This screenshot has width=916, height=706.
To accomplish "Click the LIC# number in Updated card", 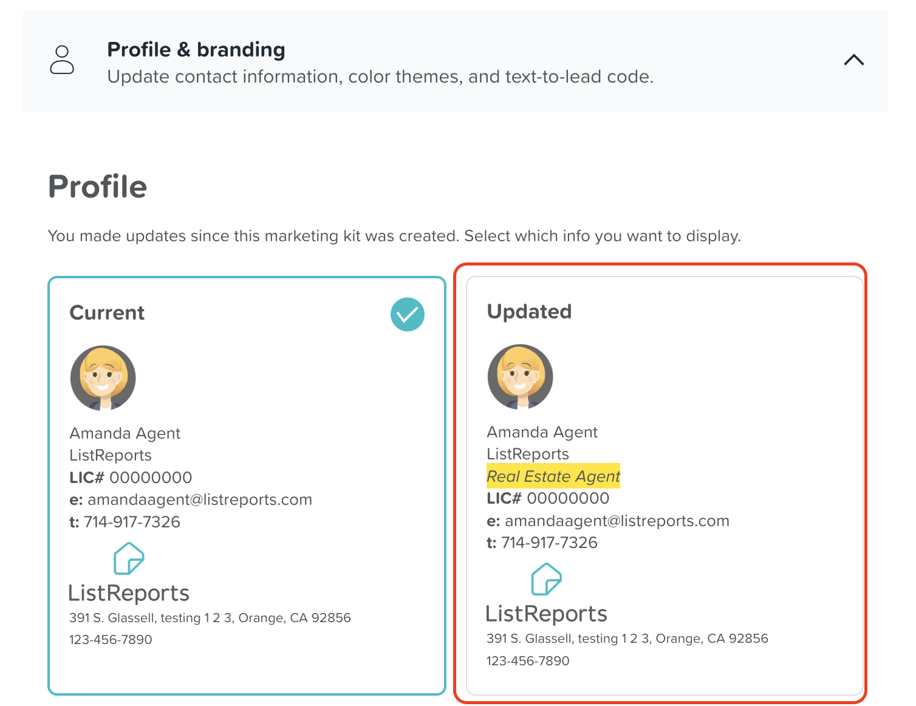I will tap(567, 498).
